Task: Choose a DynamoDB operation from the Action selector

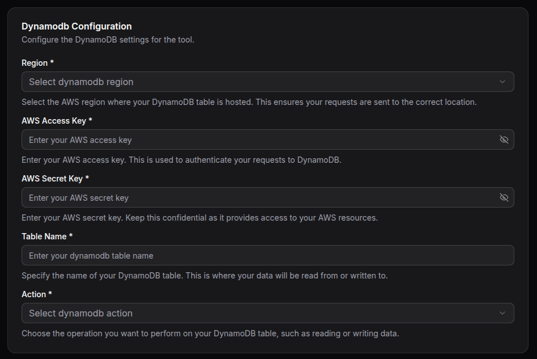Action: [268, 312]
